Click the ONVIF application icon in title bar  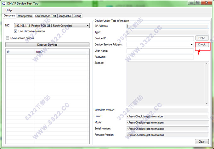tap(4, 3)
